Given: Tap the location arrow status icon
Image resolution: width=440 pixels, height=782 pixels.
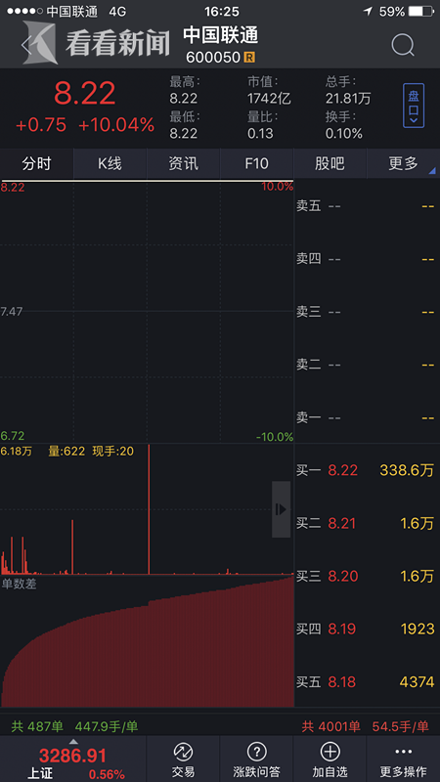Looking at the screenshot, I should 369,11.
